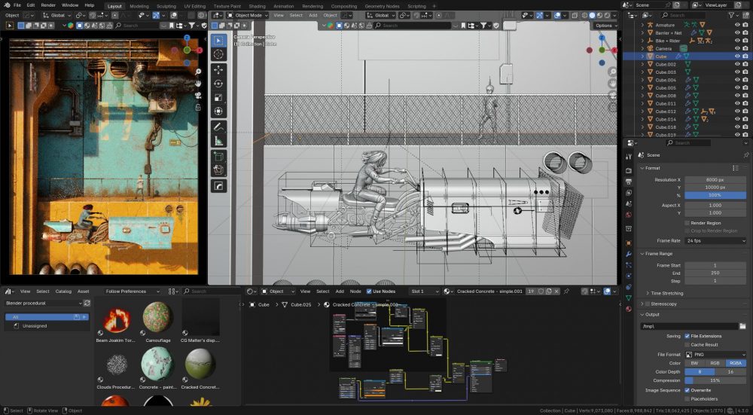The height and width of the screenshot is (415, 753).
Task: Open the File Format PNG dropdown
Action: tap(715, 355)
